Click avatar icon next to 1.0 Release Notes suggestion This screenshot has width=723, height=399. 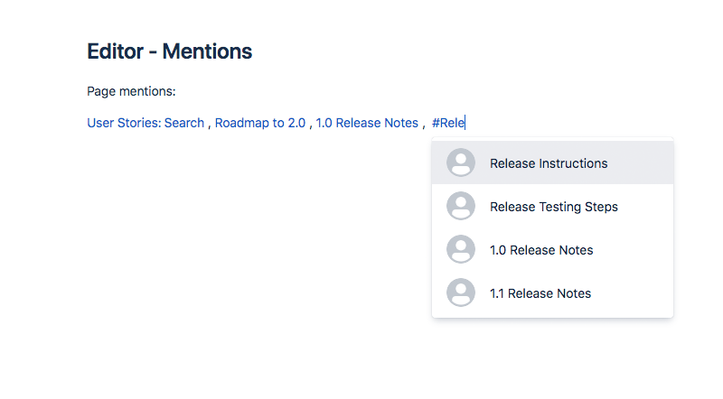point(461,249)
